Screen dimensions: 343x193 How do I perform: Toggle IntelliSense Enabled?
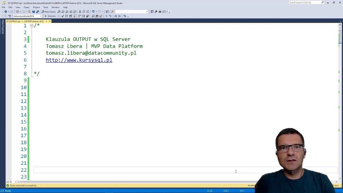(74, 16)
